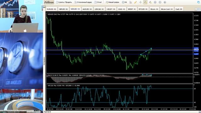Open Отложенный ордер pending order
This screenshot has width=201, height=113.
[83, 2]
